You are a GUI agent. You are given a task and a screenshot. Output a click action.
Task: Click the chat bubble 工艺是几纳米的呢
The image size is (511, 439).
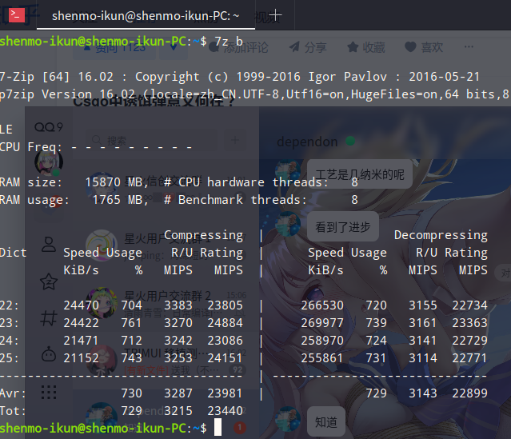pos(360,174)
